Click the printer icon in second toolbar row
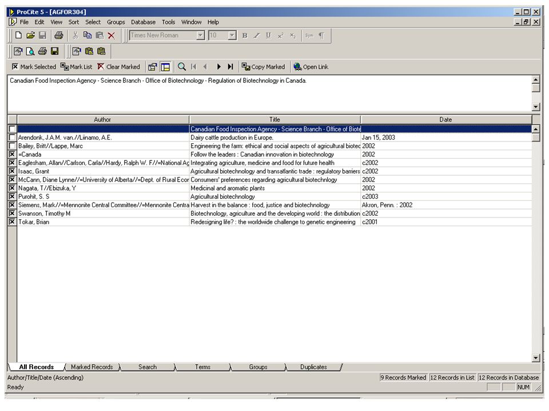Screen dimensions: 549x411 42,51
